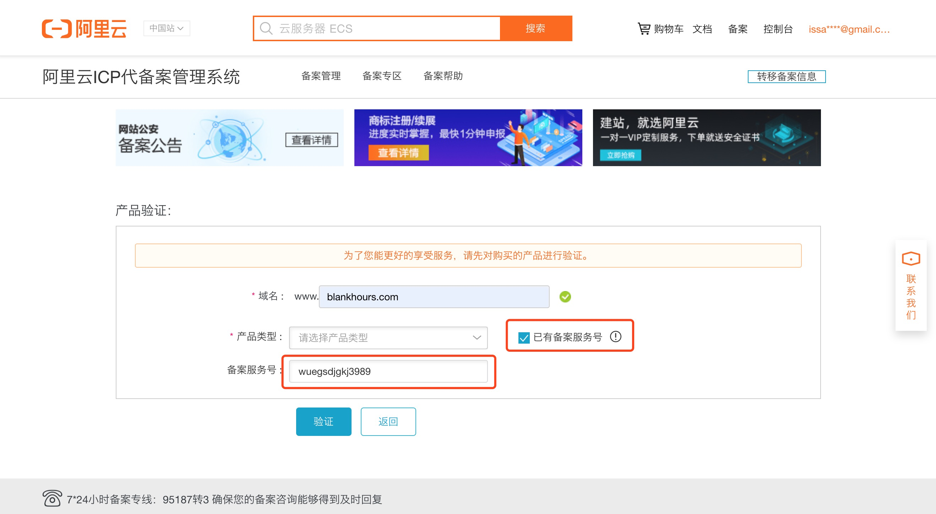The image size is (936, 514).
Task: Click the 转移备案信息 button
Action: point(786,77)
